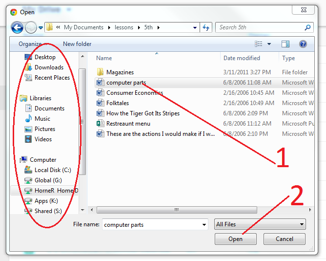Click navigation pane scroll up arrow

(x=82, y=56)
